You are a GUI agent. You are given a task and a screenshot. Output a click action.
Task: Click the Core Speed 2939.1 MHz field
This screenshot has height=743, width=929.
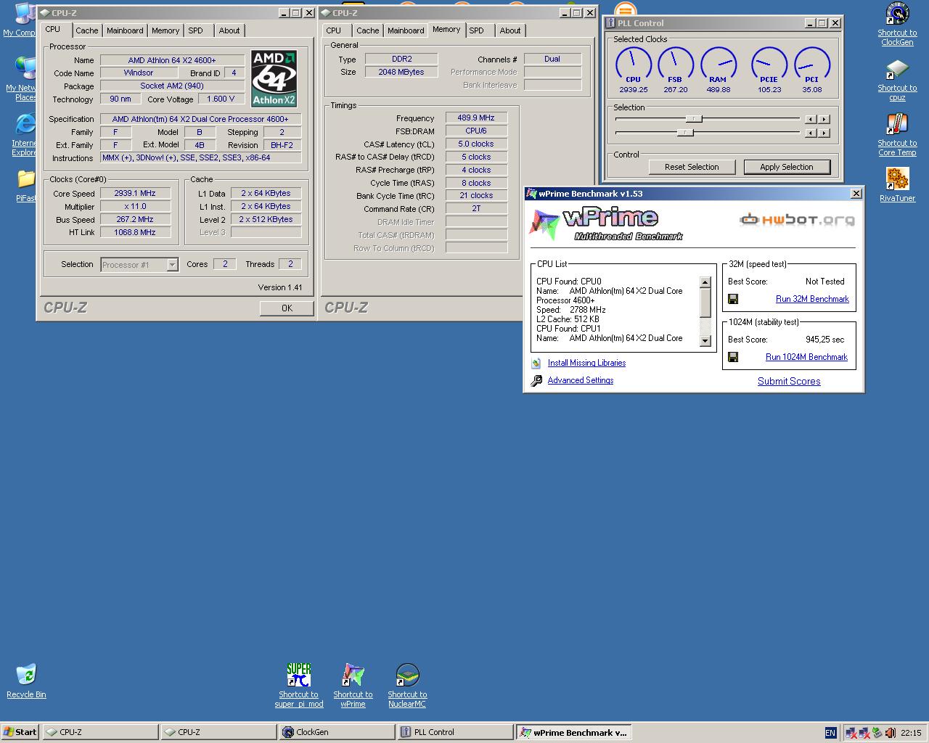point(135,194)
